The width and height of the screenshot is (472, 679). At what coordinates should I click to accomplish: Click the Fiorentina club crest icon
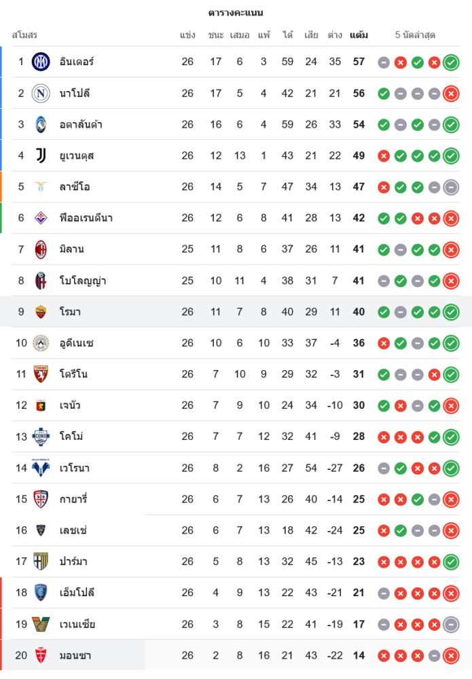point(41,218)
